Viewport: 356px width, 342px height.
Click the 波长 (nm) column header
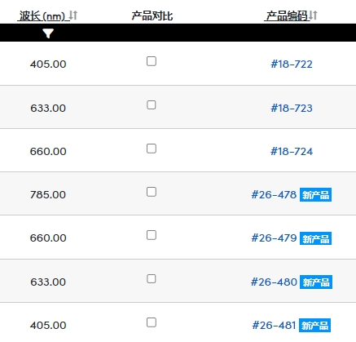coord(42,16)
